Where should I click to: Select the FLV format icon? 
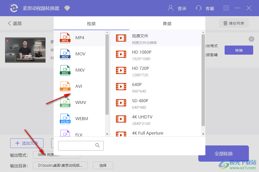65,133
